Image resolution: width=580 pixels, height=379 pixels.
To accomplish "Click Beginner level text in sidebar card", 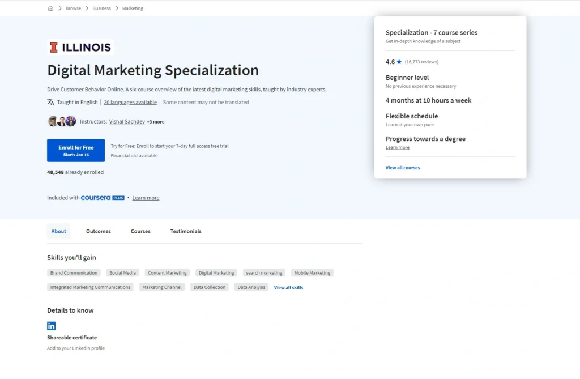I will click(x=407, y=78).
